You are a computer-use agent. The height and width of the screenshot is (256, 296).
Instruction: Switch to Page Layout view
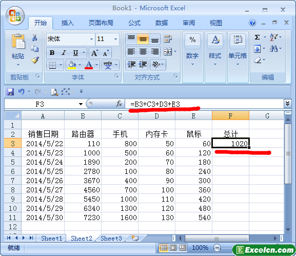(x=173, y=248)
